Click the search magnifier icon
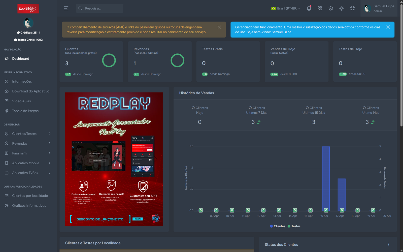The image size is (403, 252). (x=80, y=8)
